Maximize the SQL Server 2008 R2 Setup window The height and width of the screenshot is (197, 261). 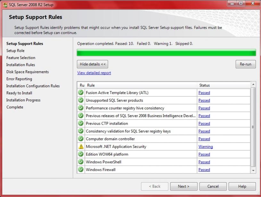point(241,4)
